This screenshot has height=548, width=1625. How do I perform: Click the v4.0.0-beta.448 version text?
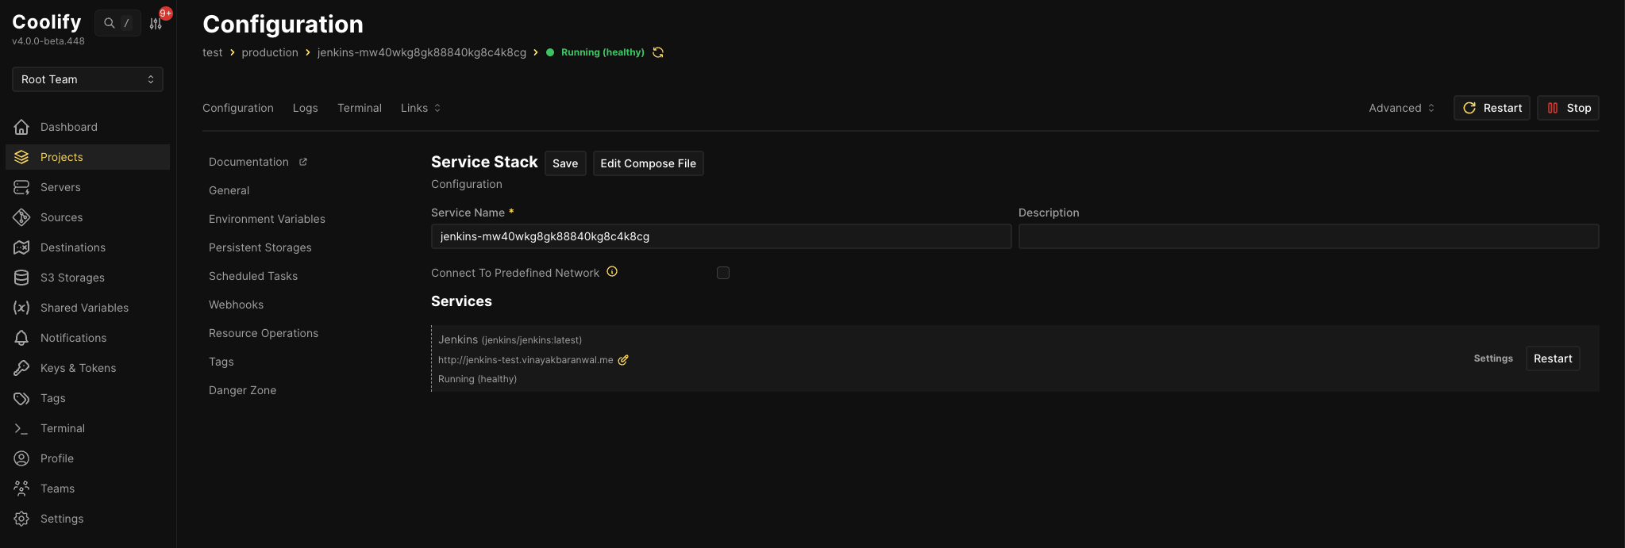coord(48,41)
